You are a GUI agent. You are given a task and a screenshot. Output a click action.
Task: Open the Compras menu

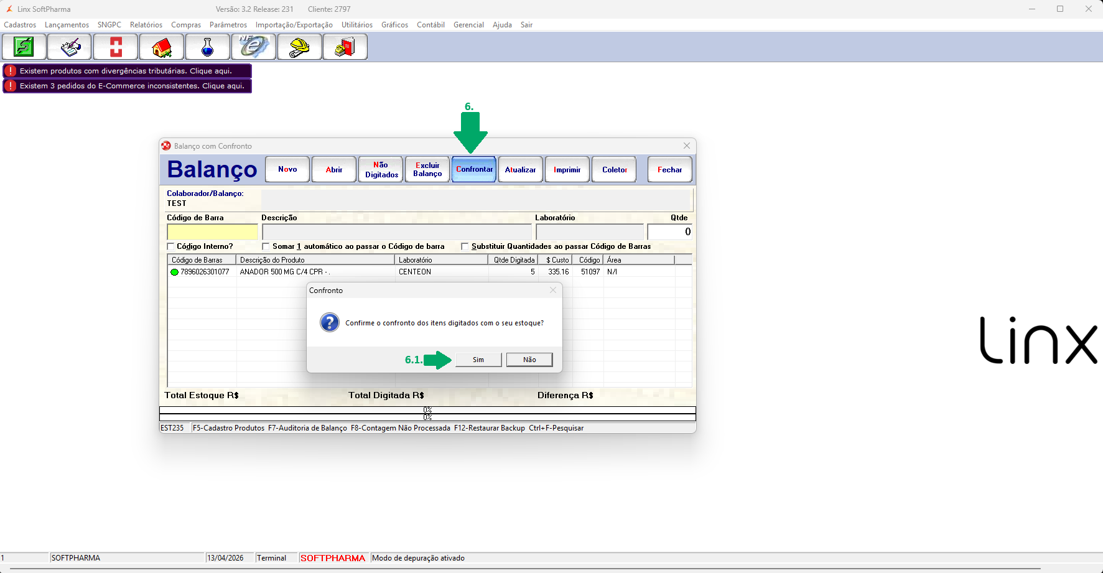point(186,25)
